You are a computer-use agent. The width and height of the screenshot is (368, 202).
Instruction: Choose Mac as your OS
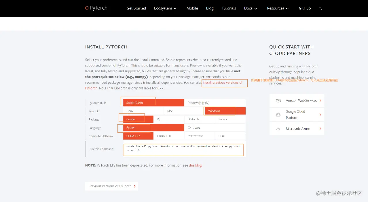pyautogui.click(x=184, y=111)
